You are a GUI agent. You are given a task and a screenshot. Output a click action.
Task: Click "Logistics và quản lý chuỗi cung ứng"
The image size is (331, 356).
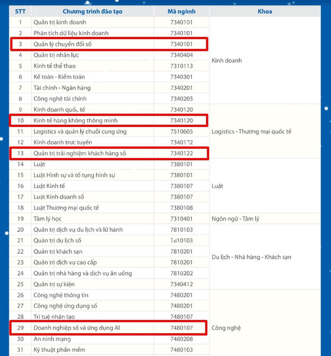pyautogui.click(x=80, y=132)
